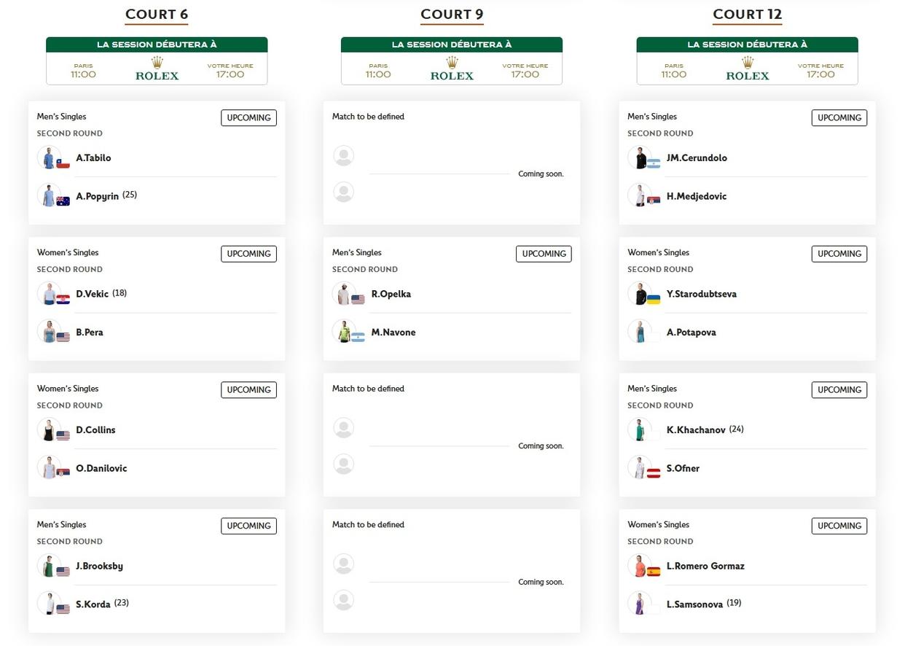The width and height of the screenshot is (905, 646).
Task: Select the Court 12 heading
Action: pos(747,15)
